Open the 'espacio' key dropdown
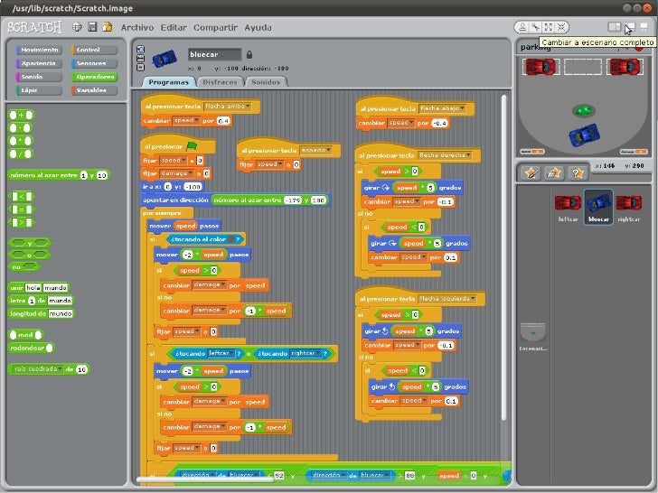The image size is (658, 493). click(x=315, y=150)
